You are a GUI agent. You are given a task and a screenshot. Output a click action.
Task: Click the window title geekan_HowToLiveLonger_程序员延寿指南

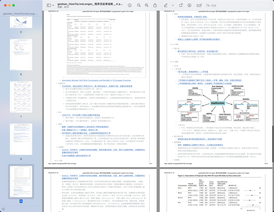point(90,4)
